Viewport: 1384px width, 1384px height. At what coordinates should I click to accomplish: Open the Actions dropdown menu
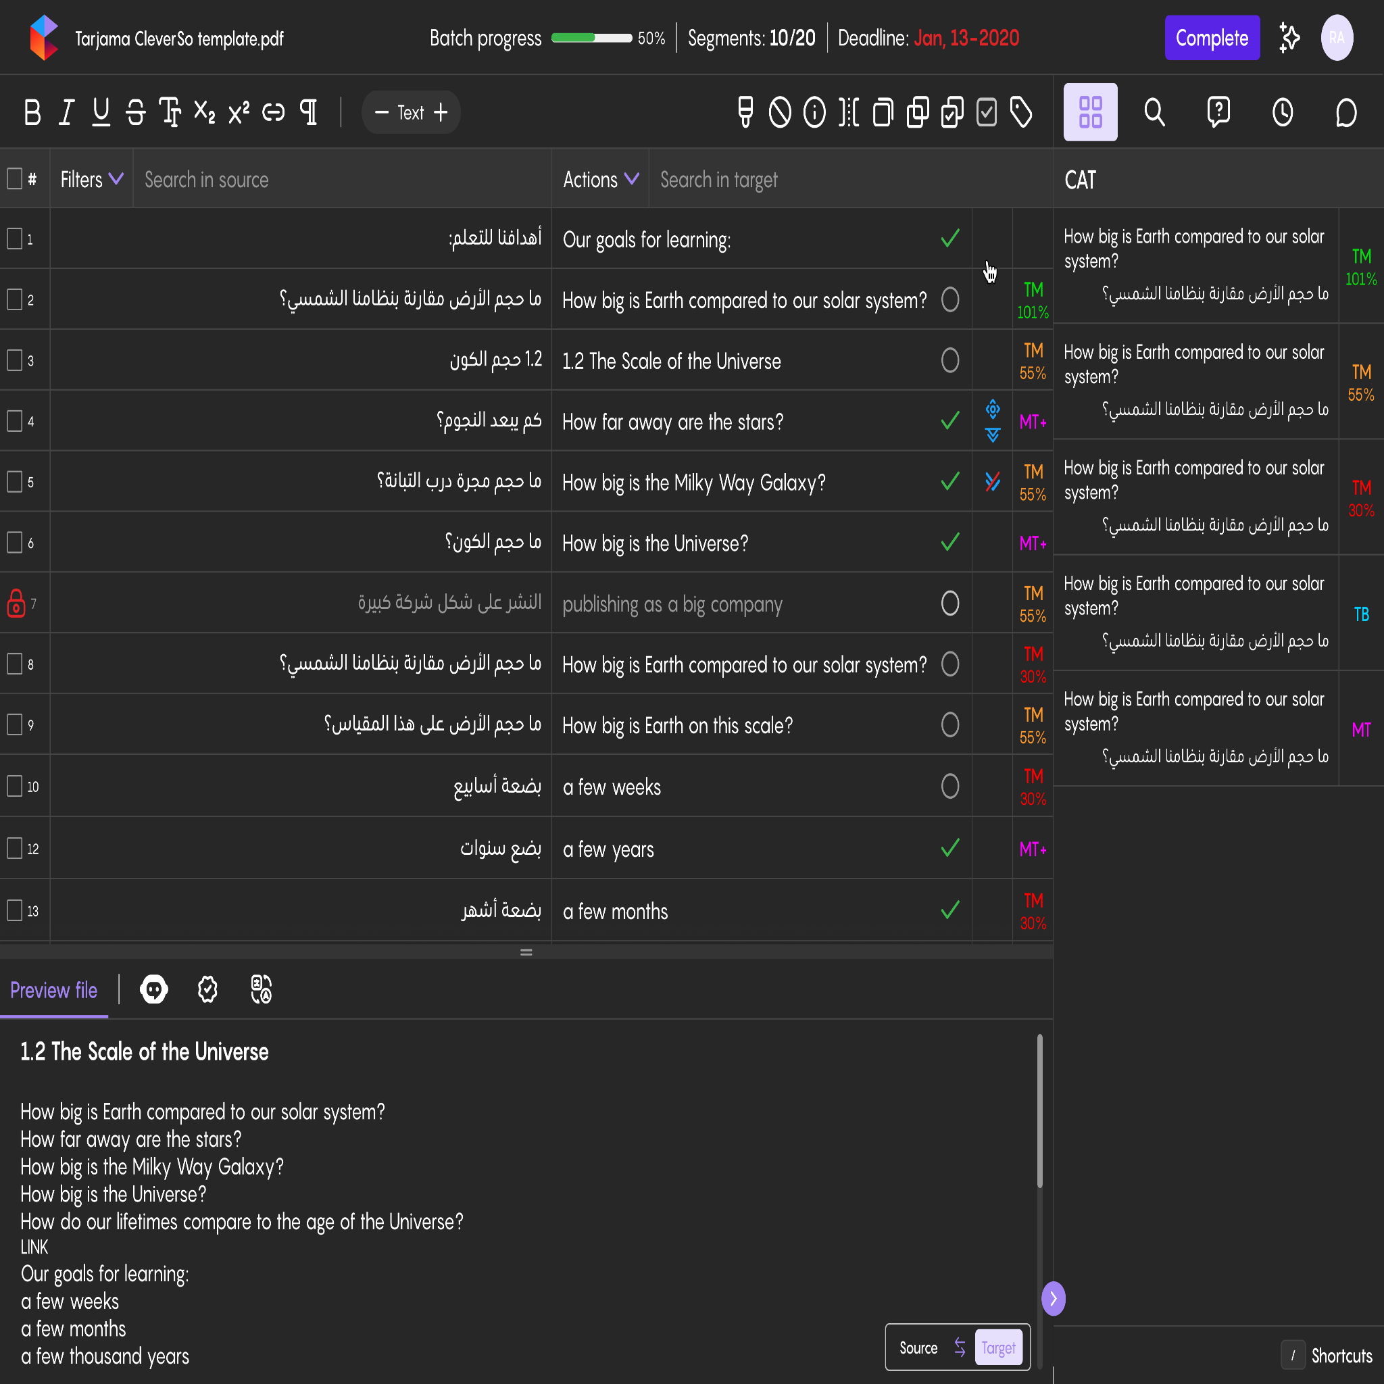(600, 179)
